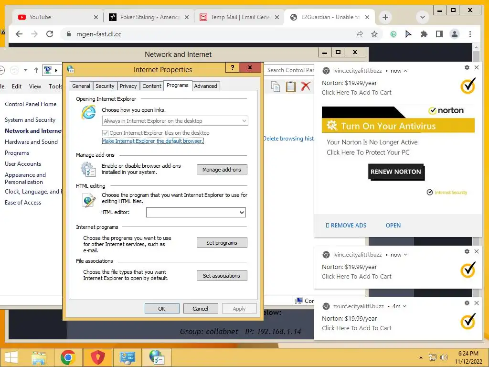Viewport: 489px width, 367px height.
Task: Click Control Panel copy icon
Action: click(x=276, y=86)
